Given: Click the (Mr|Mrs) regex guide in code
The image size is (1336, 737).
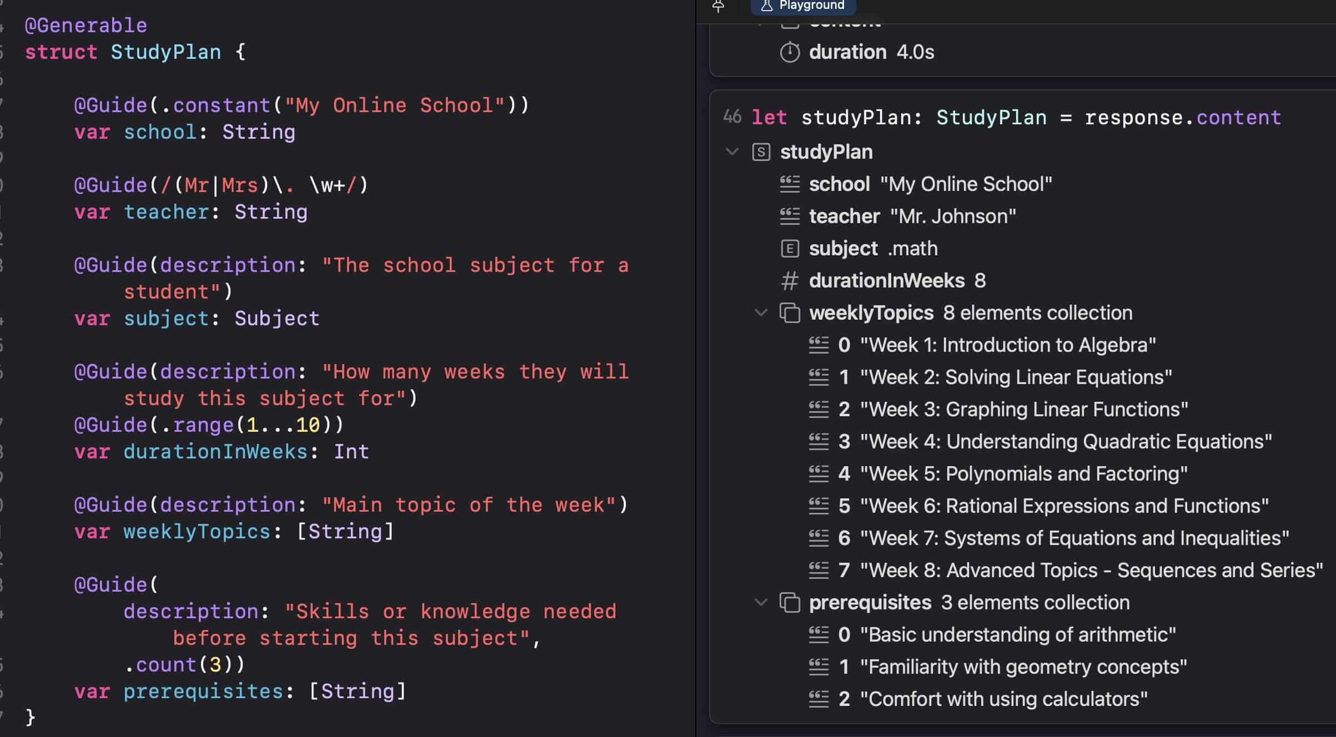Looking at the screenshot, I should click(x=221, y=185).
